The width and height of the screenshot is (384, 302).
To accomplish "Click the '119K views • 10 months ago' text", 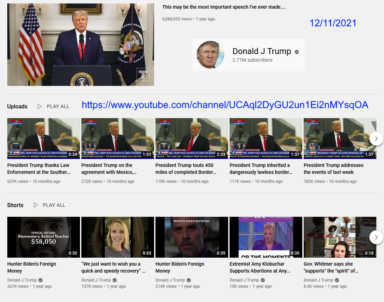I will (182, 181).
